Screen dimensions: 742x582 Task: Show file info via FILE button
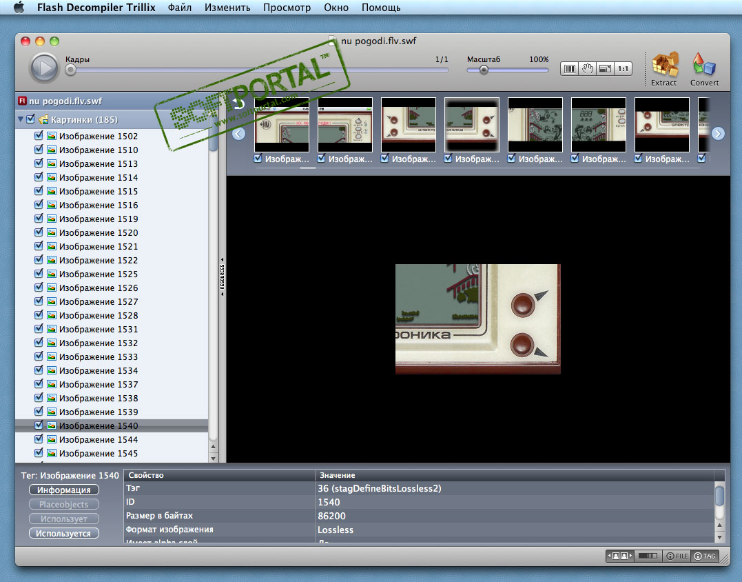[x=677, y=556]
